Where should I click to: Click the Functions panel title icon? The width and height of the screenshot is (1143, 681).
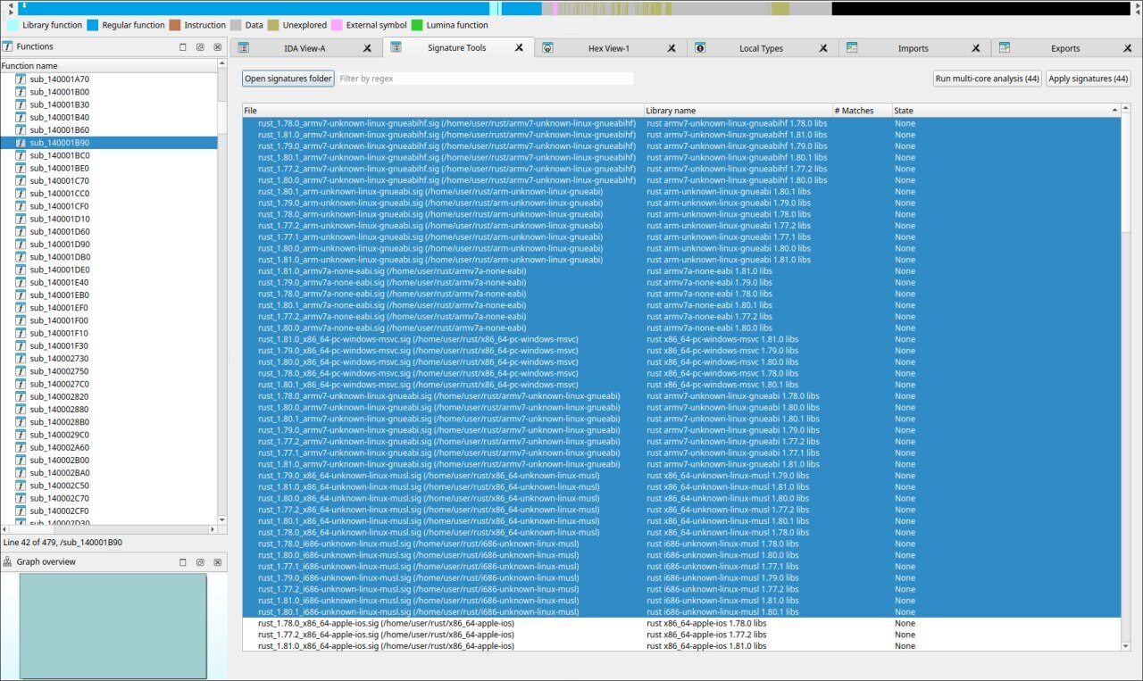pyautogui.click(x=8, y=46)
